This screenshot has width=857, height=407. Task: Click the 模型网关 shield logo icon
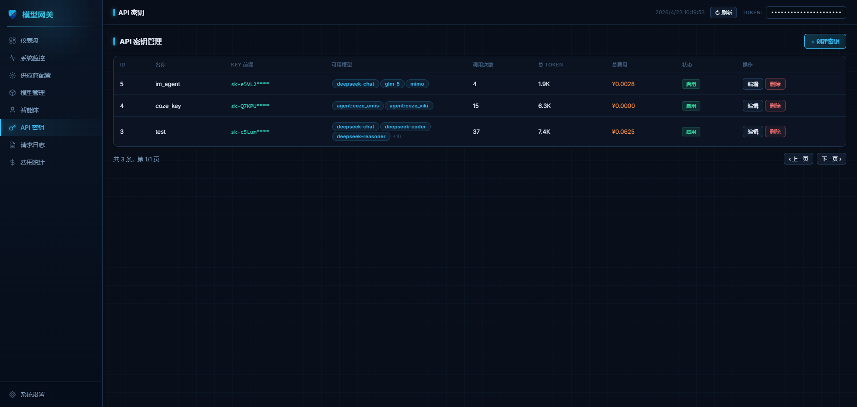(12, 14)
